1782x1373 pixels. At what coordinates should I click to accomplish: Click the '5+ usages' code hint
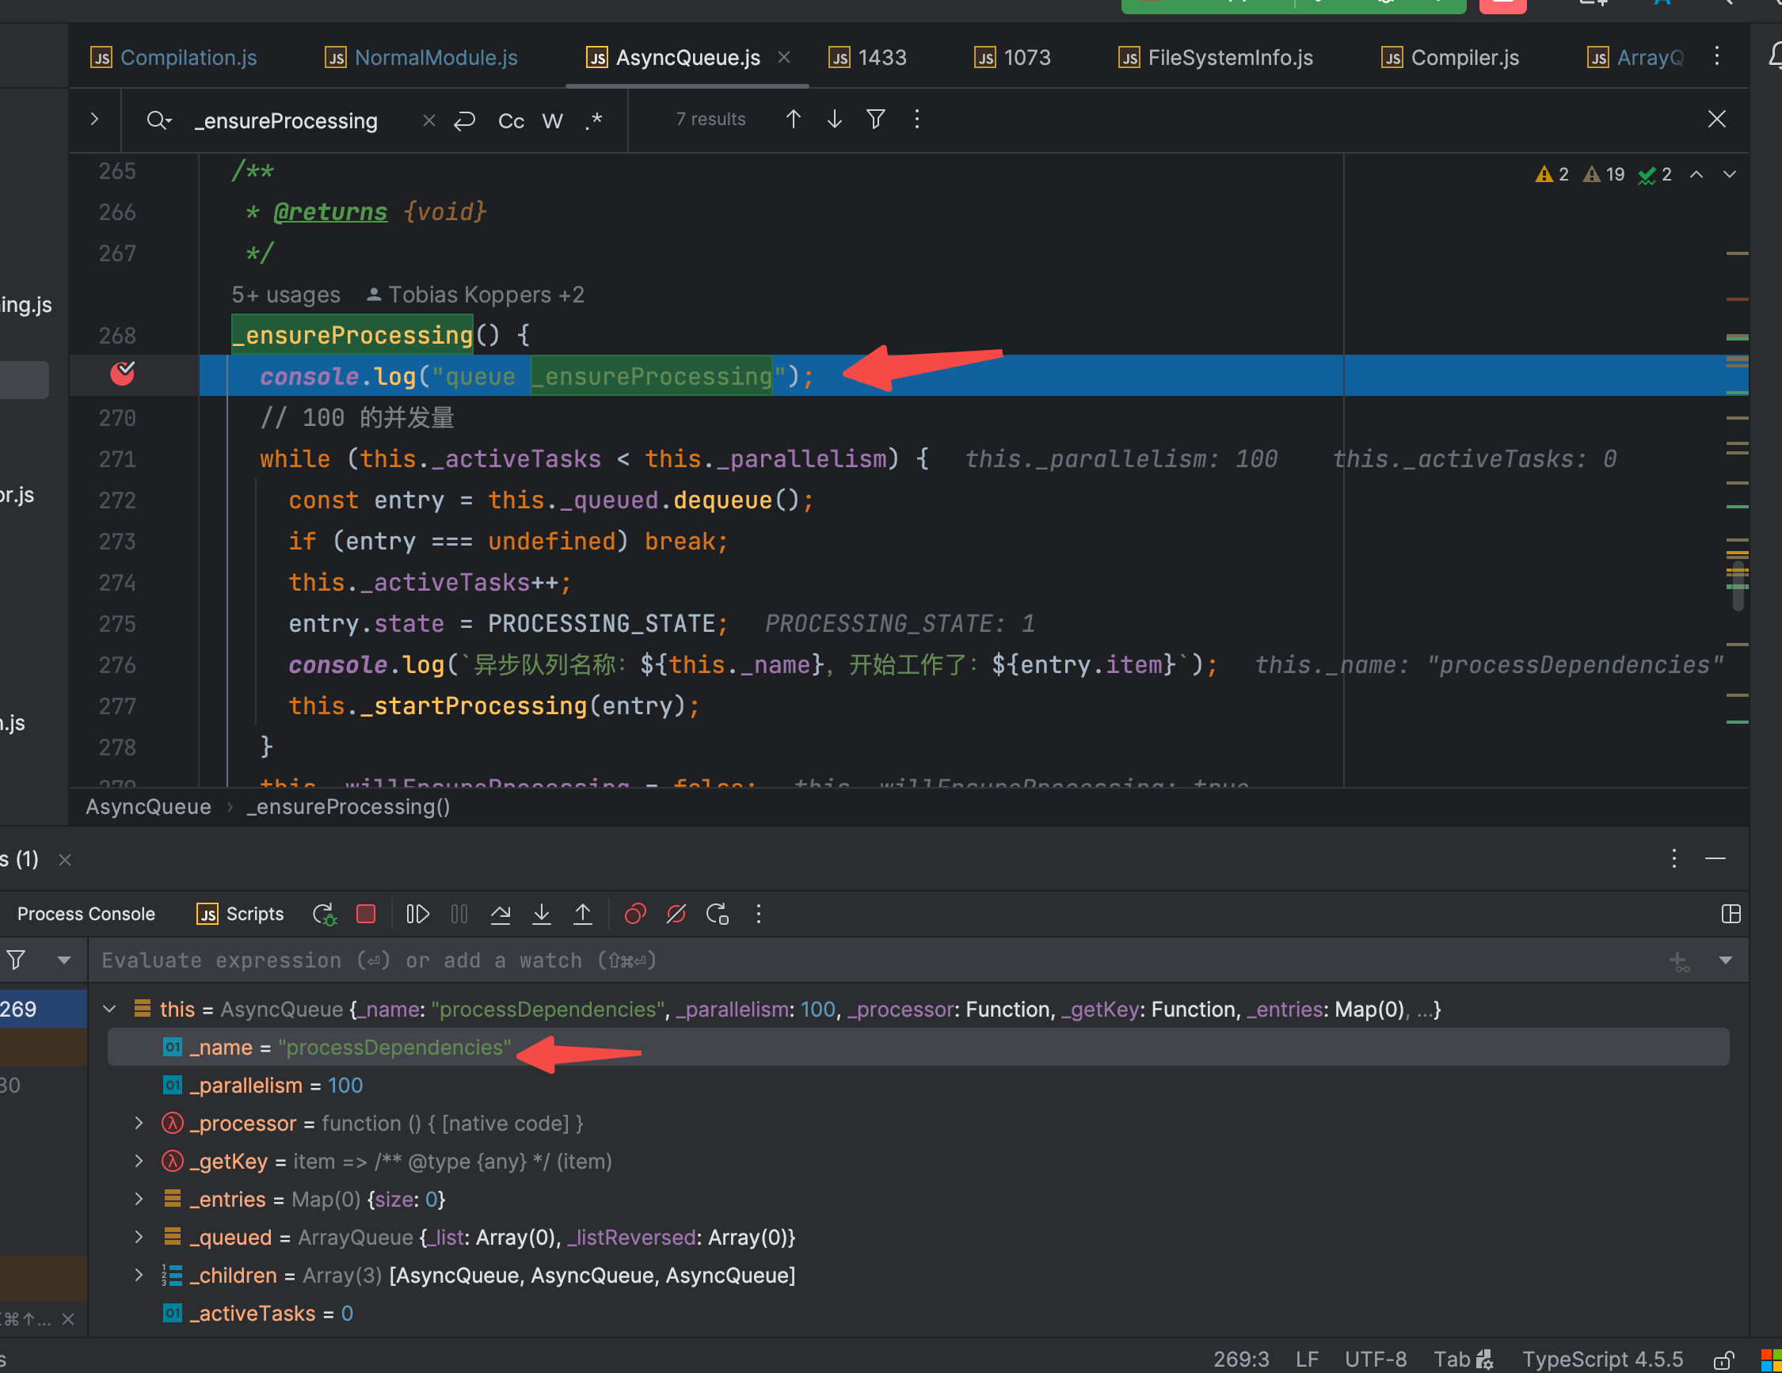(x=286, y=295)
